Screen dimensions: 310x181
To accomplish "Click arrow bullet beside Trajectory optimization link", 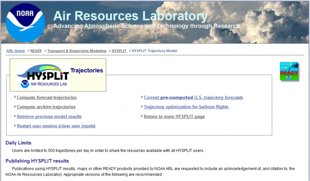I will [x=142, y=107].
